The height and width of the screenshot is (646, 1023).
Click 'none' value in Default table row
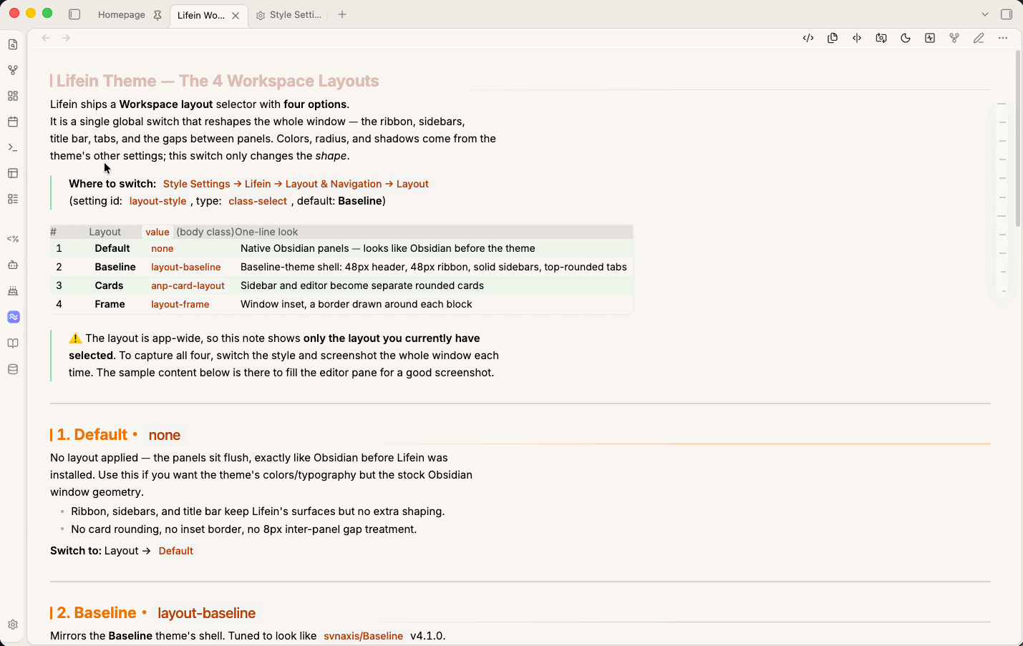click(x=163, y=248)
